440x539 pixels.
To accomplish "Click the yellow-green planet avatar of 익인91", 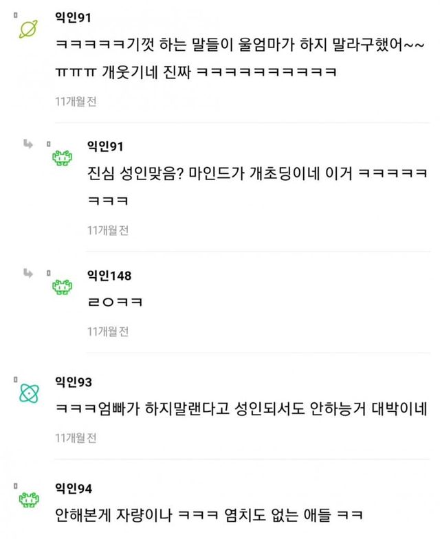I will [x=29, y=28].
